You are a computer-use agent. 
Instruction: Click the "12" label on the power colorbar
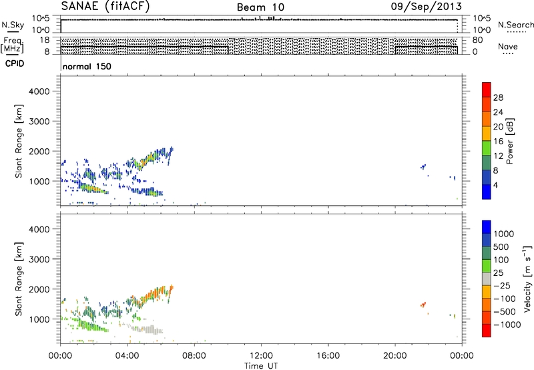click(x=498, y=156)
